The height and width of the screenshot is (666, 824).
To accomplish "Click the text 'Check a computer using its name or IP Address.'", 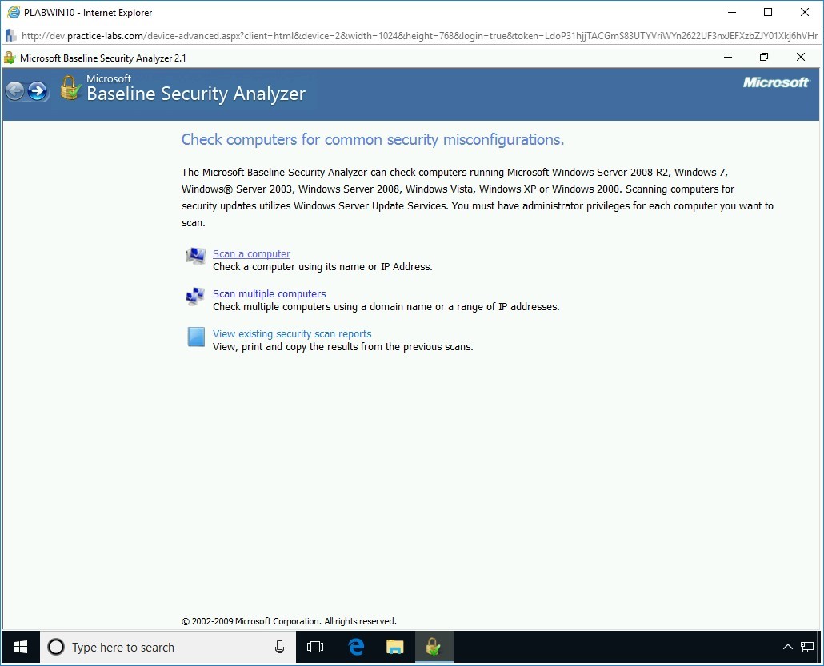I will 322,267.
